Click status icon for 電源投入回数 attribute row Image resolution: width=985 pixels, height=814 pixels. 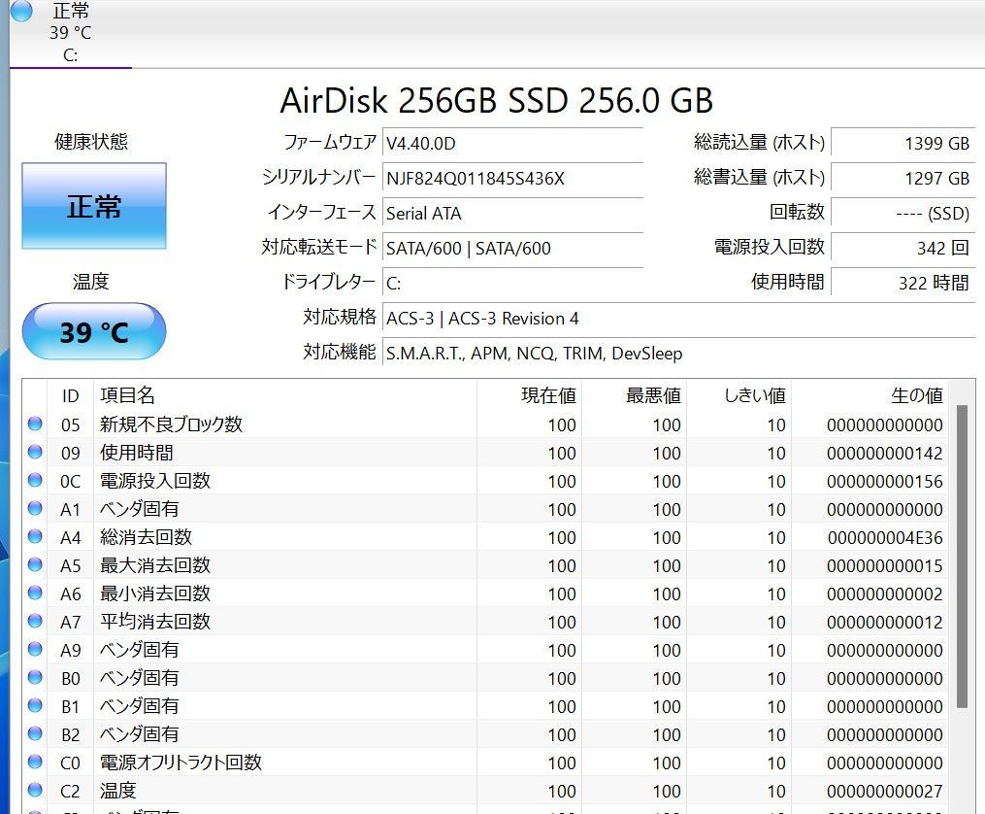click(36, 480)
